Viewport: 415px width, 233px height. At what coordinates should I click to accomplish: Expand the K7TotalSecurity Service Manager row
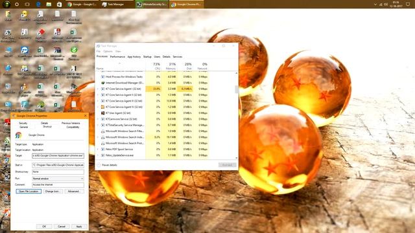(98, 125)
